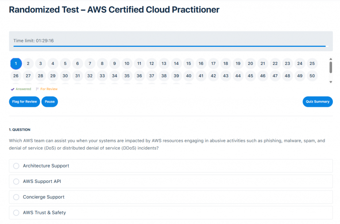Go to question number 1 bubble
340x224 pixels.
[16, 64]
